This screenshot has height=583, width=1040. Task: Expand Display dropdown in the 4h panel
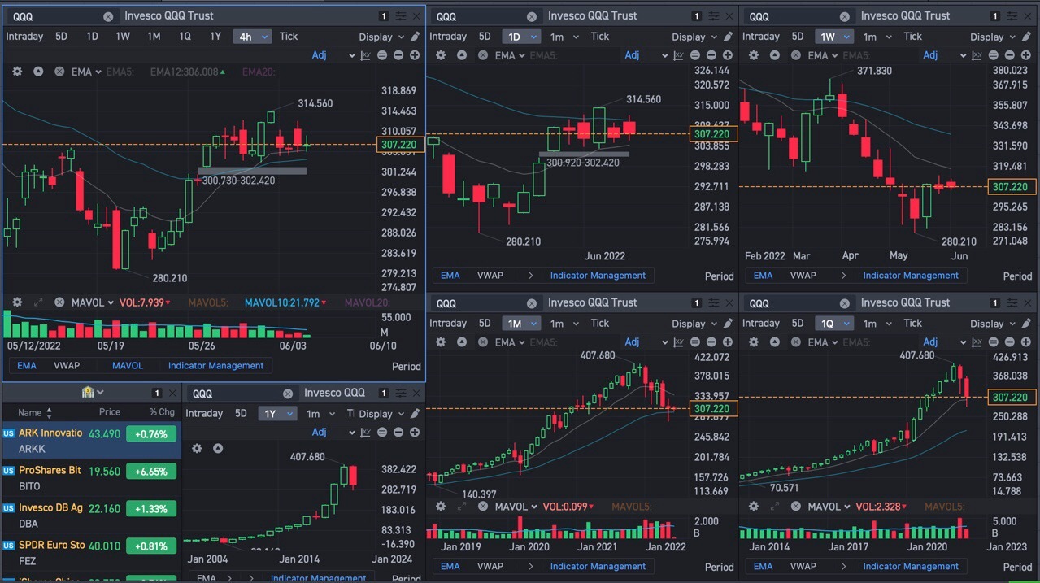click(381, 37)
